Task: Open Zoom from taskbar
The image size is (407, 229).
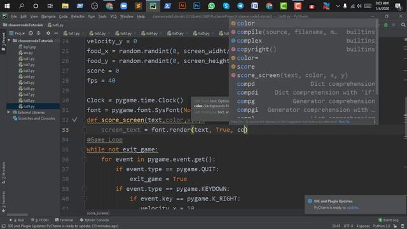Action: click(x=123, y=6)
